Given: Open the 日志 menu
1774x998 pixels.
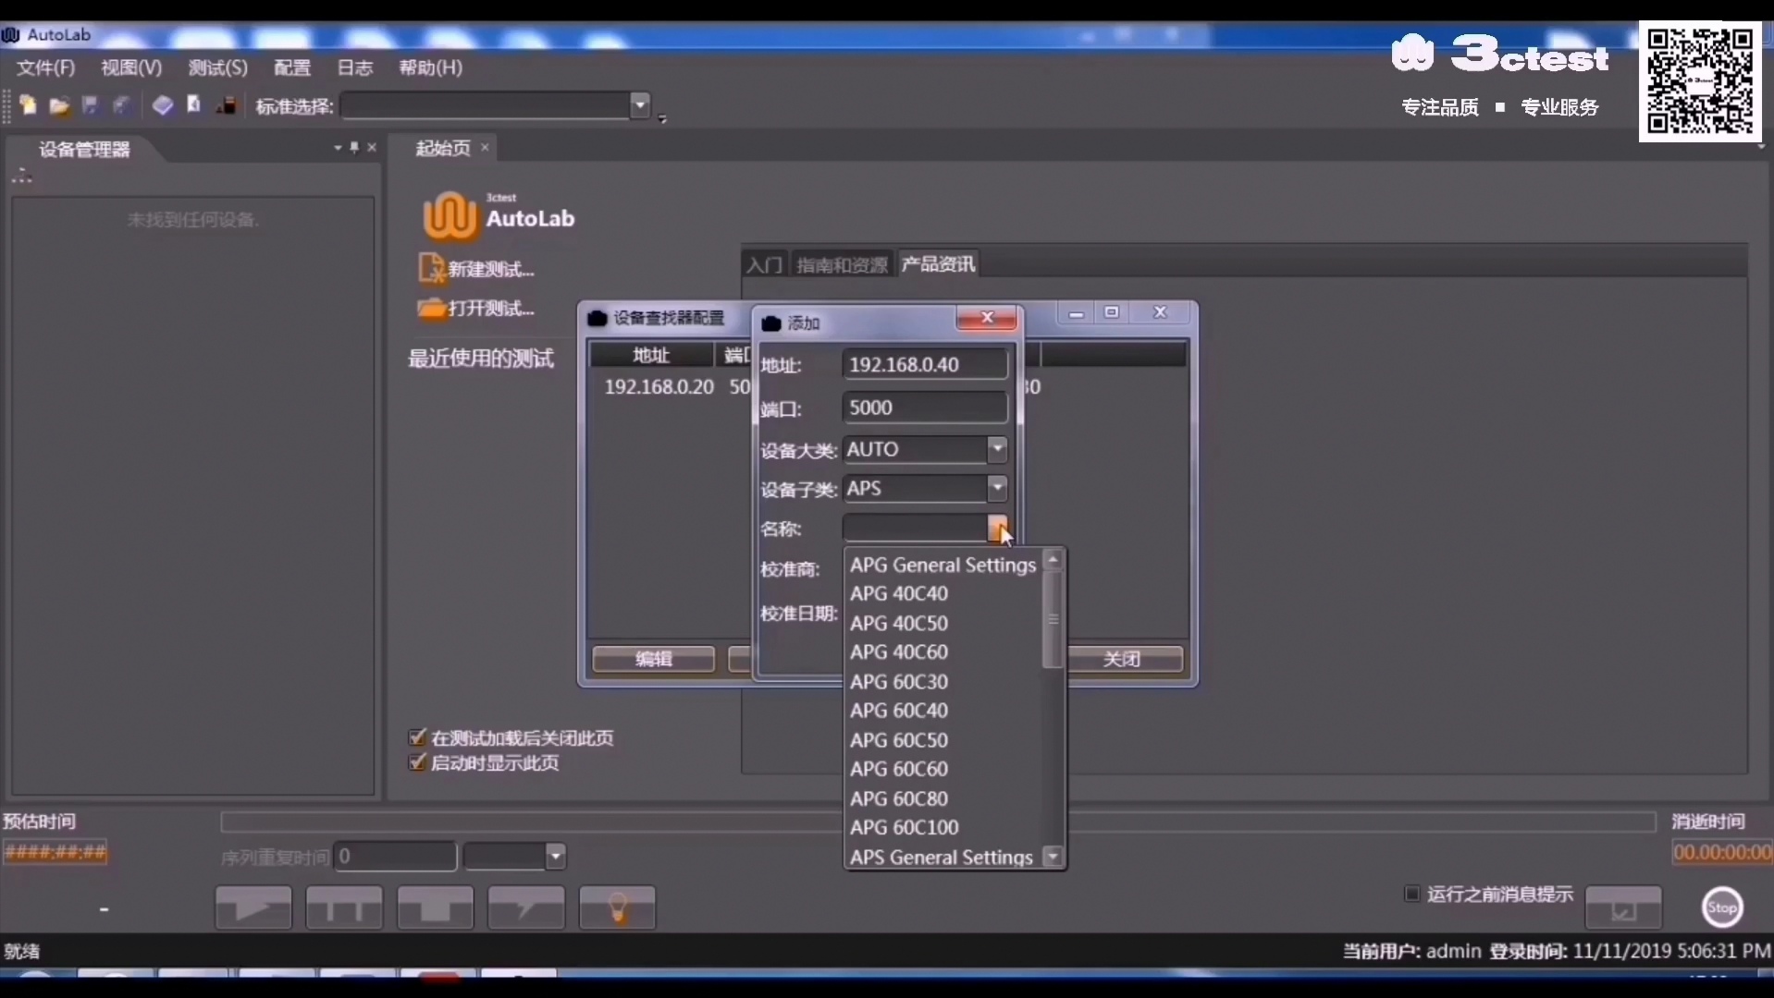Looking at the screenshot, I should tap(355, 67).
